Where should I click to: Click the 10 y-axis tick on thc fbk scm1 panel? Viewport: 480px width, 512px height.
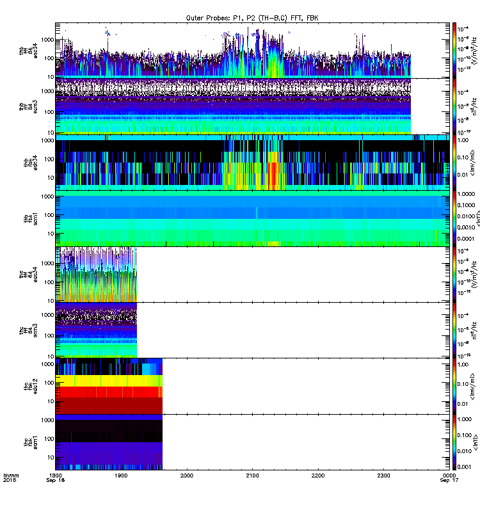click(x=51, y=458)
